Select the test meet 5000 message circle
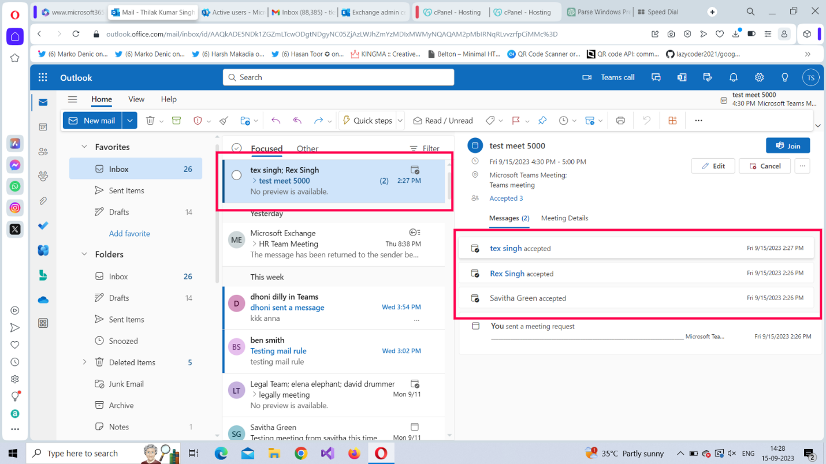The width and height of the screenshot is (826, 464). 236,175
